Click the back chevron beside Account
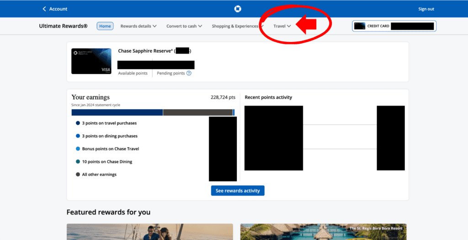The width and height of the screenshot is (468, 240). 44,9
